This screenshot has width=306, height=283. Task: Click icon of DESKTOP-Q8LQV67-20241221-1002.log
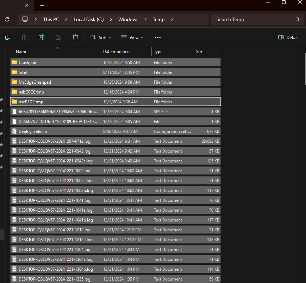(14, 171)
